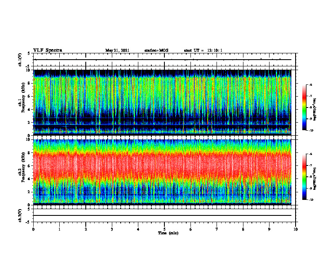The height and width of the screenshot is (257, 333).
Task: Click the ch.2 spectrogram color scale bar
Action: pyautogui.click(x=304, y=177)
